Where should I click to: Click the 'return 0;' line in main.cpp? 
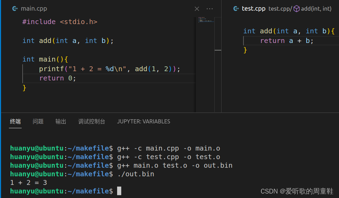coord(57,78)
